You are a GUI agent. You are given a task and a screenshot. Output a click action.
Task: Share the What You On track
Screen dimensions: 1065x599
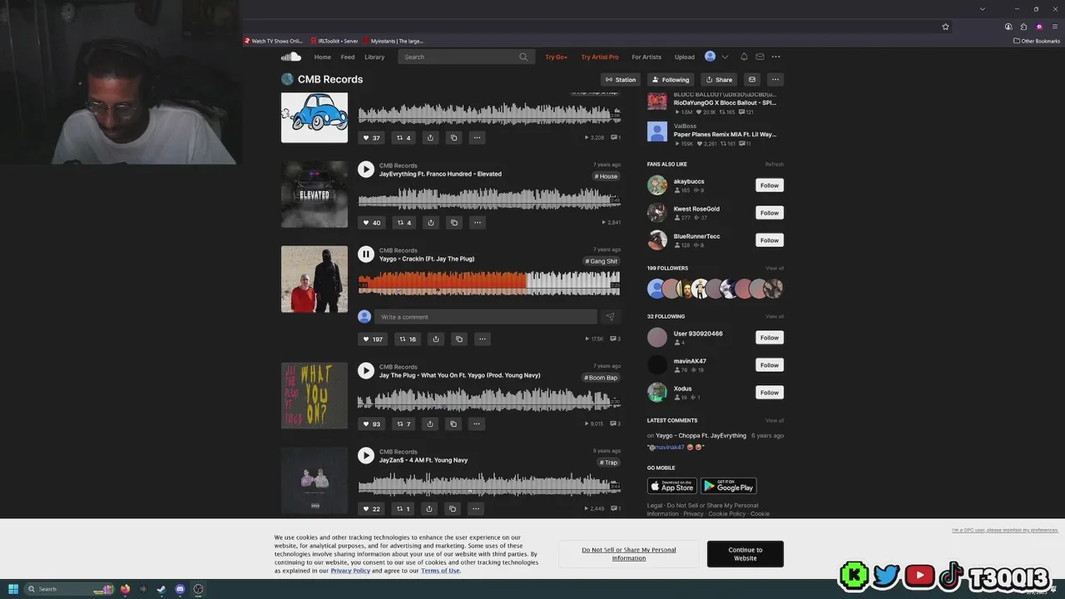pos(430,423)
